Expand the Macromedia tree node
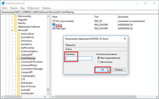 (x=12, y=16)
